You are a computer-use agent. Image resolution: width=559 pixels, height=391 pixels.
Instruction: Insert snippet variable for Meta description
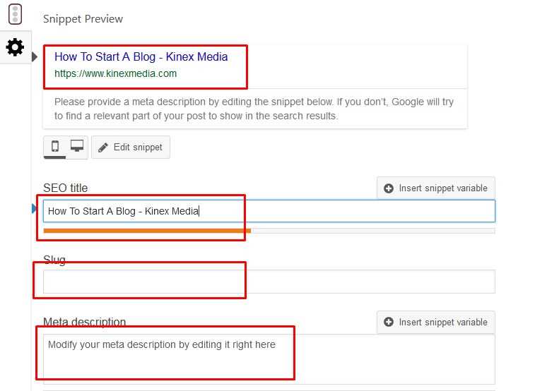tap(436, 322)
